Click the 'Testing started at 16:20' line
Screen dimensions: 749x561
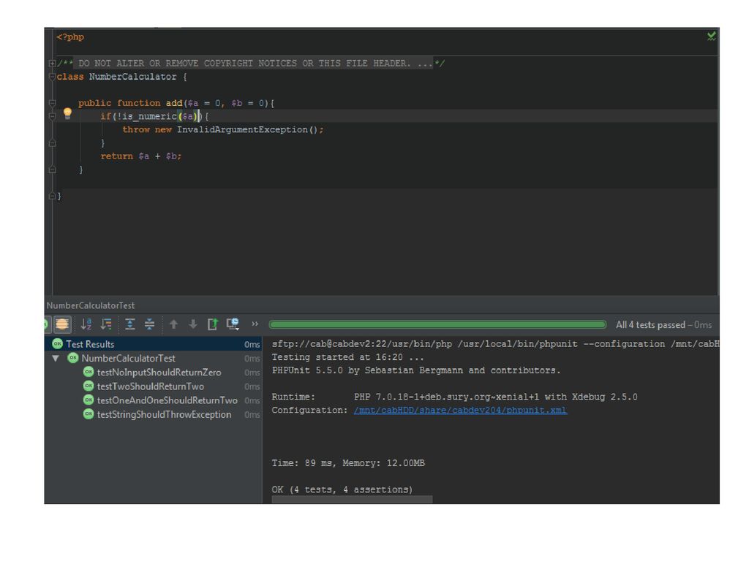(347, 357)
